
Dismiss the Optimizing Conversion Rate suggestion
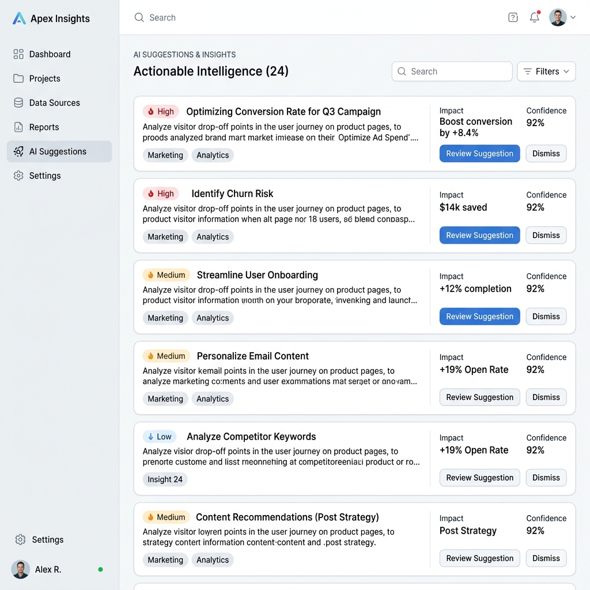click(x=546, y=153)
